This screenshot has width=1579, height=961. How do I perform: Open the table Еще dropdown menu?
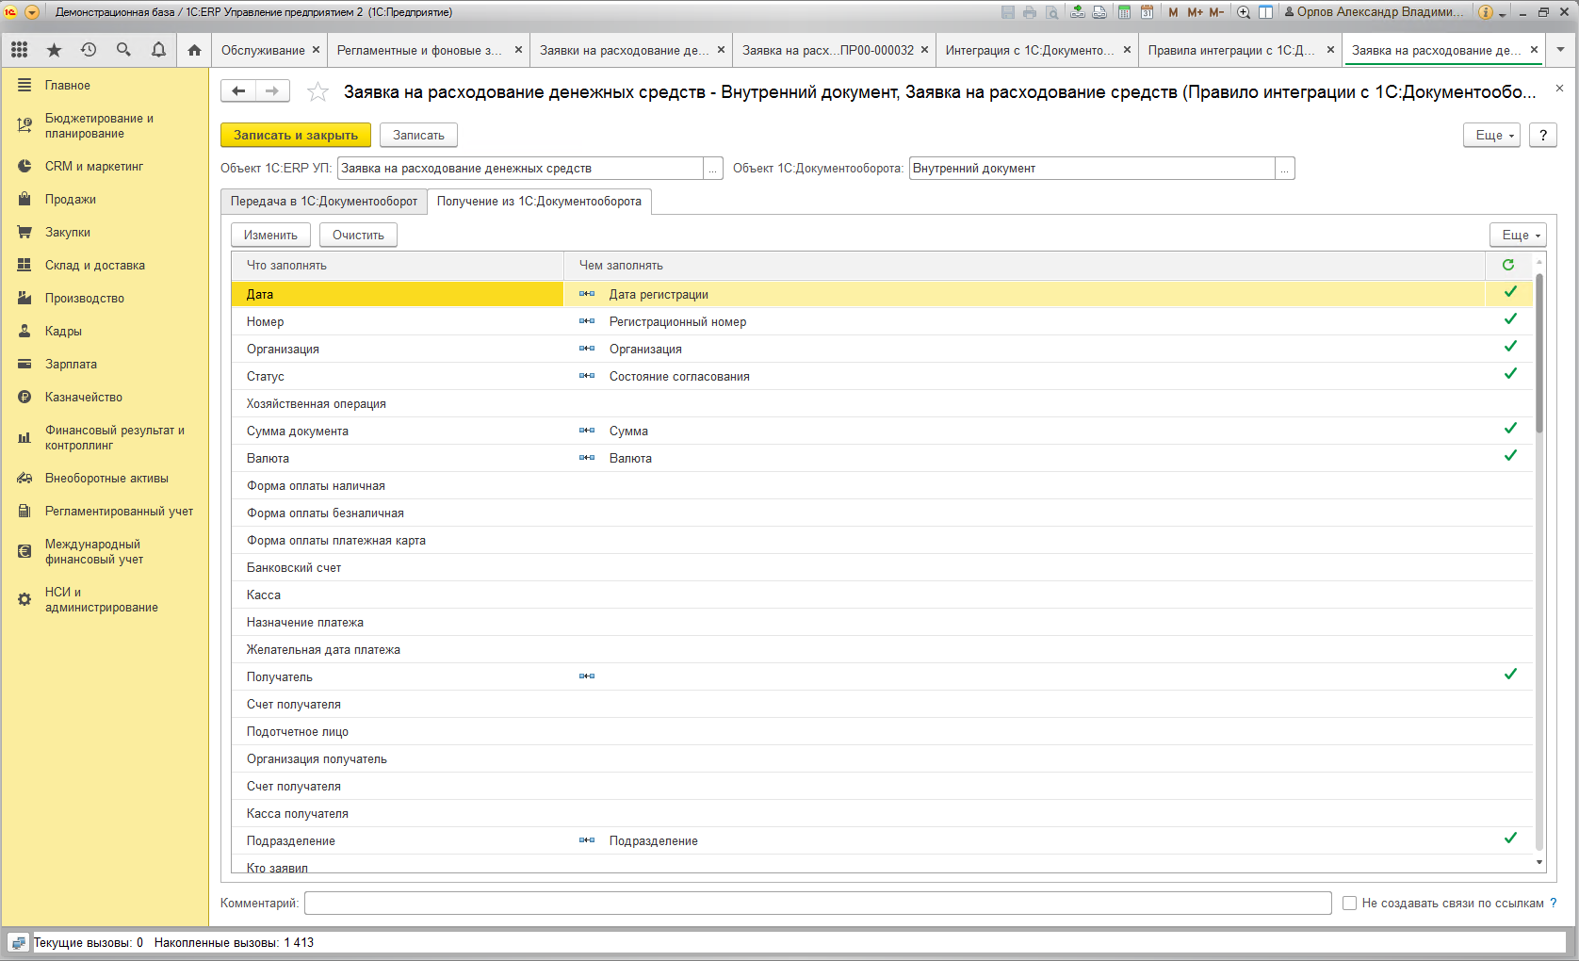click(1518, 235)
